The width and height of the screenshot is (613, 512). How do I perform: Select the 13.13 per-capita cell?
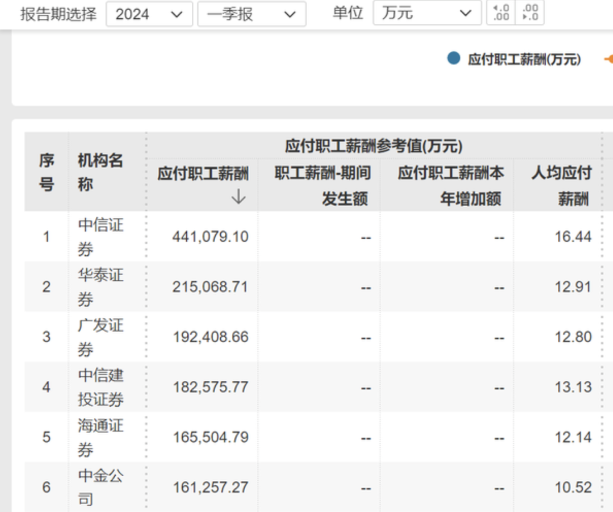[573, 387]
